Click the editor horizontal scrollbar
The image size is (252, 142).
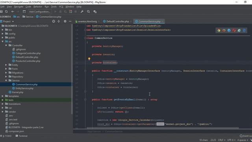coord(163,128)
